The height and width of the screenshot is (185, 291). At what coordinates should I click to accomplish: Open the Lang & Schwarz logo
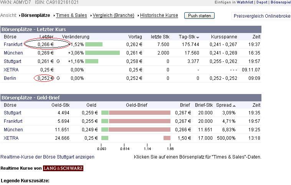click(x=63, y=168)
